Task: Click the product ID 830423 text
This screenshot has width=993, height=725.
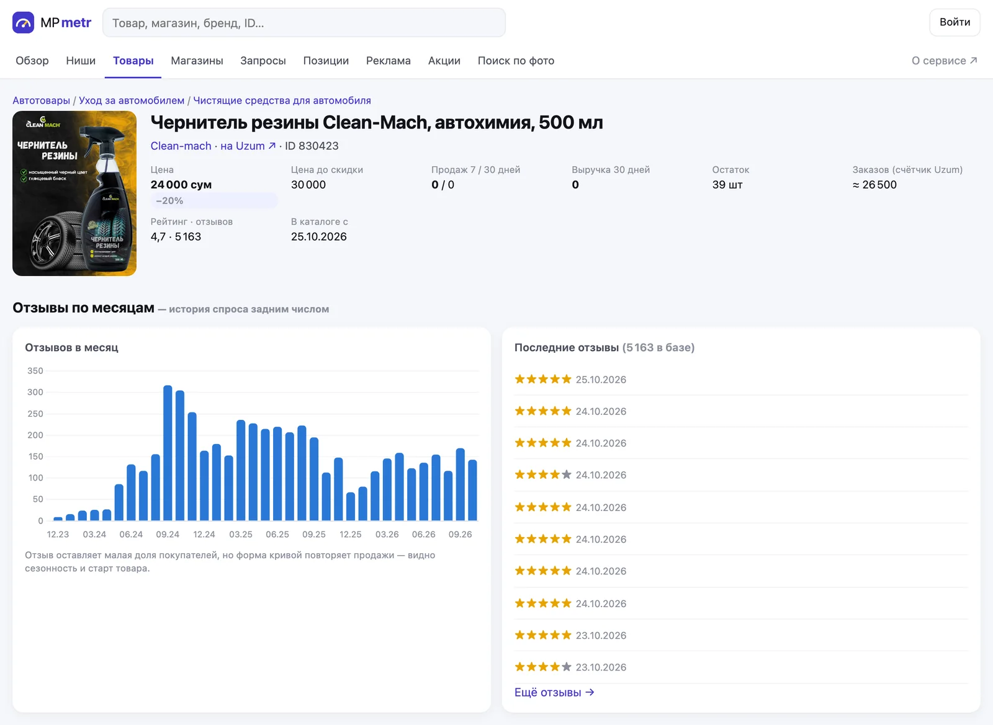Action: click(x=312, y=146)
